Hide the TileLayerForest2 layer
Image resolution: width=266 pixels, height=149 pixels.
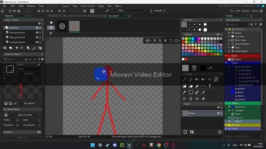click(x=37, y=32)
